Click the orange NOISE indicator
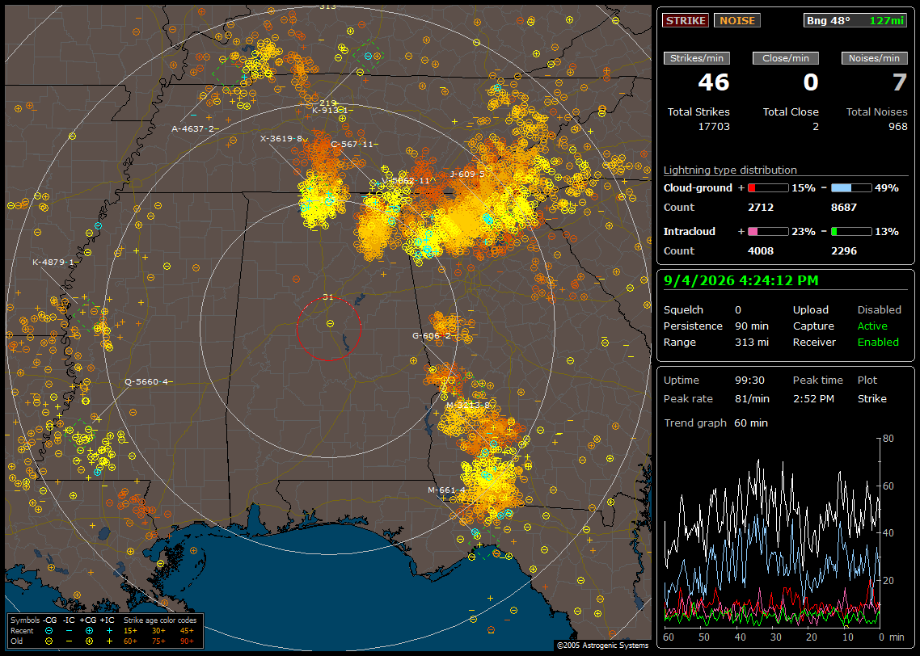920x656 pixels. [737, 20]
